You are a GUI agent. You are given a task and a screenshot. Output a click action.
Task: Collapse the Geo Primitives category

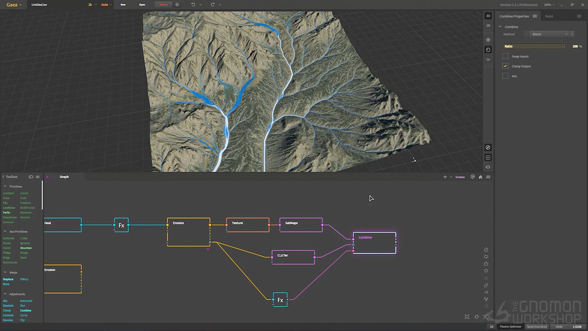click(x=5, y=232)
